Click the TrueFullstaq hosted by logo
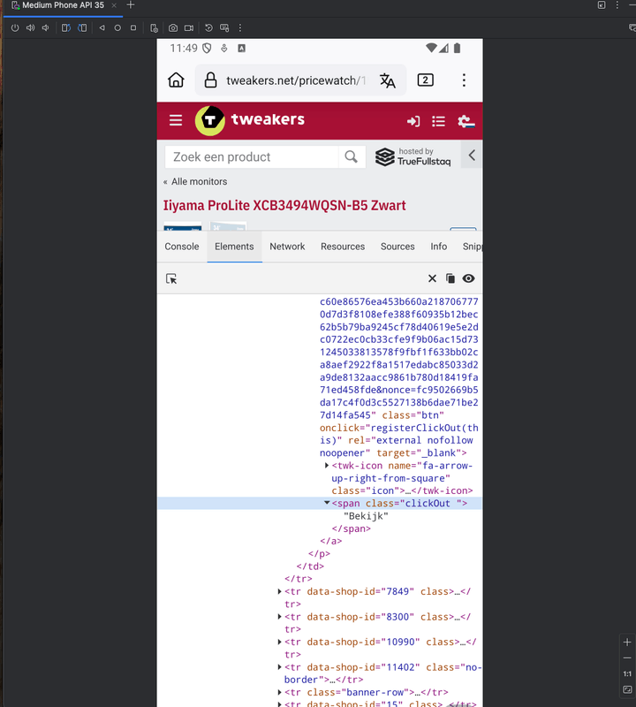Viewport: 636px width, 707px height. click(413, 157)
